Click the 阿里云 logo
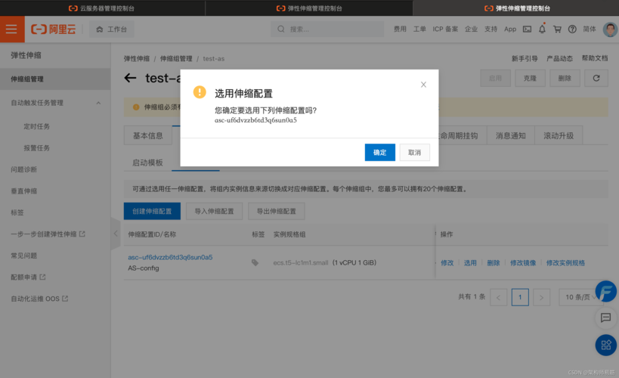This screenshot has width=619, height=378. (x=54, y=29)
